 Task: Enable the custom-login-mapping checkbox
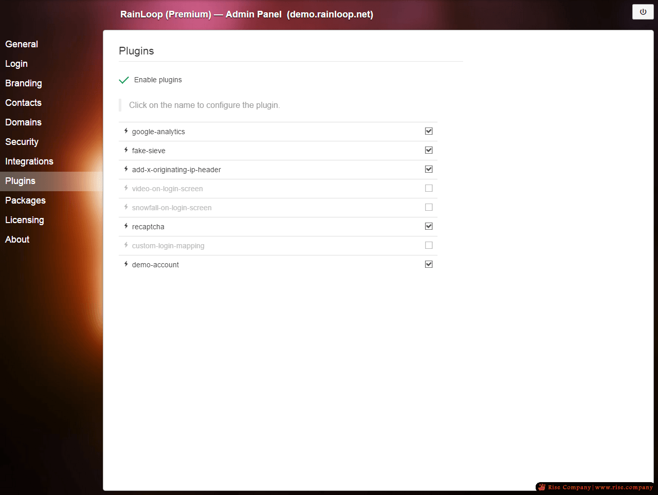(x=429, y=245)
